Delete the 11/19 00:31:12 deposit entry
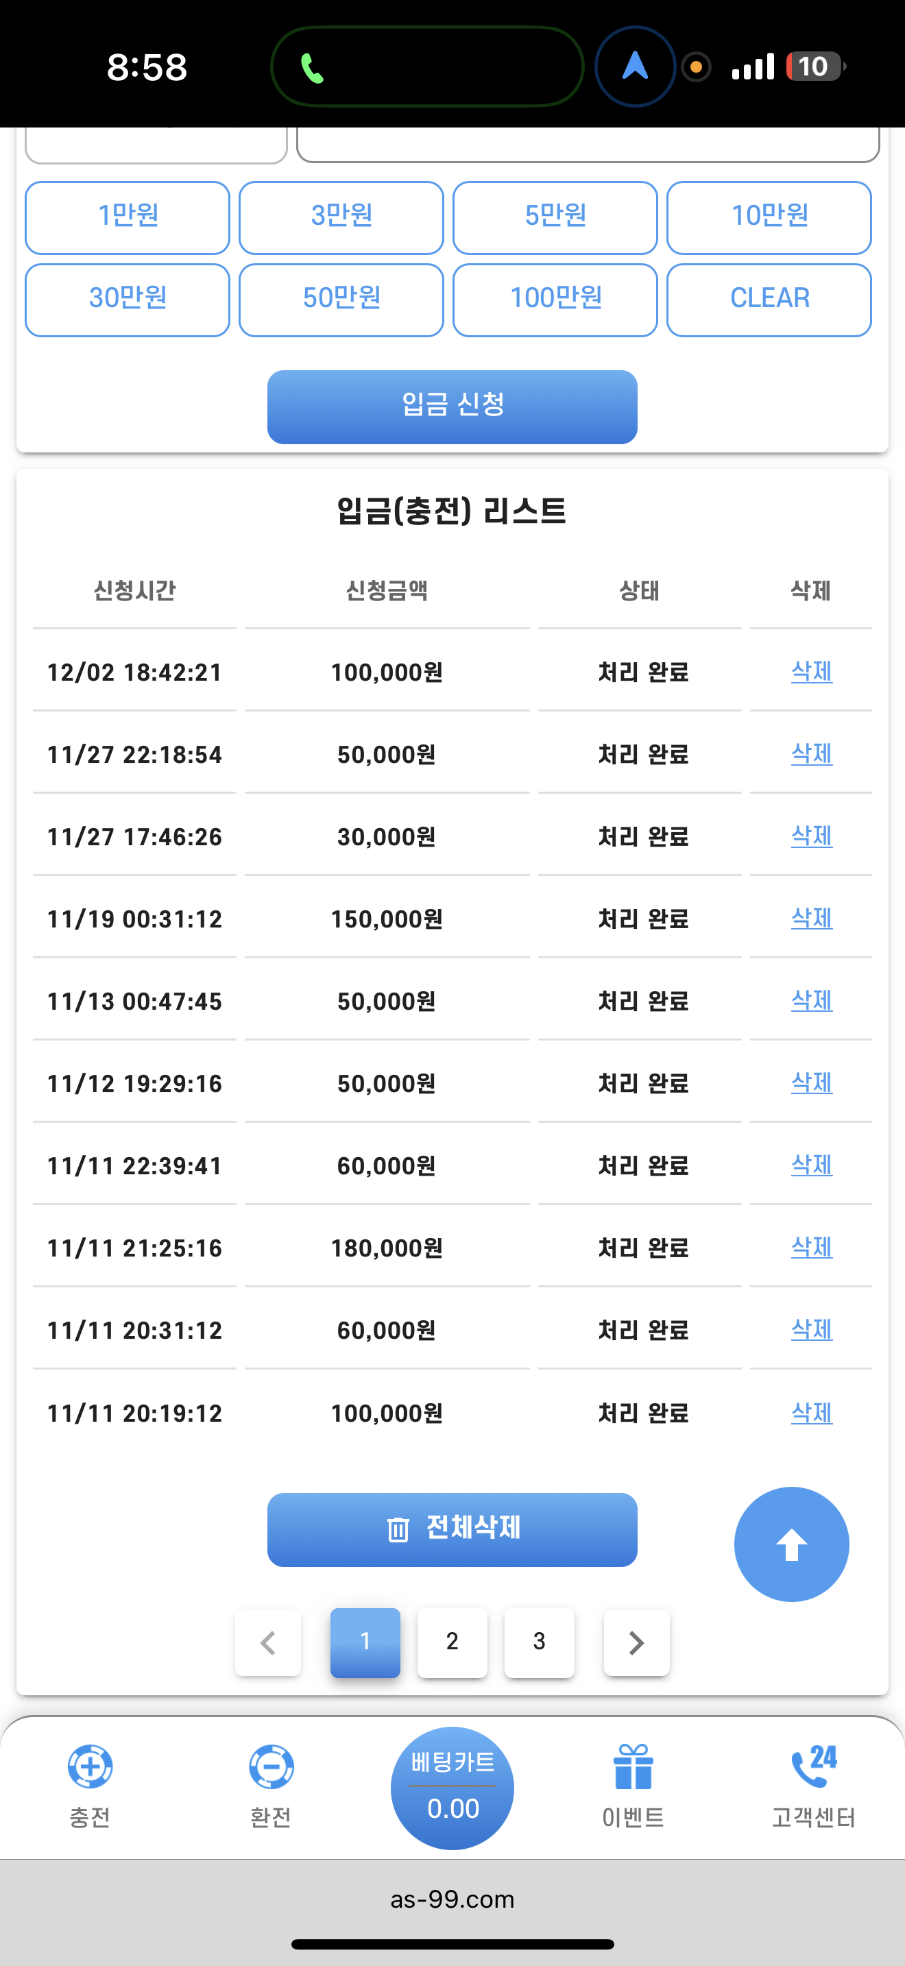The width and height of the screenshot is (905, 1966). (811, 918)
